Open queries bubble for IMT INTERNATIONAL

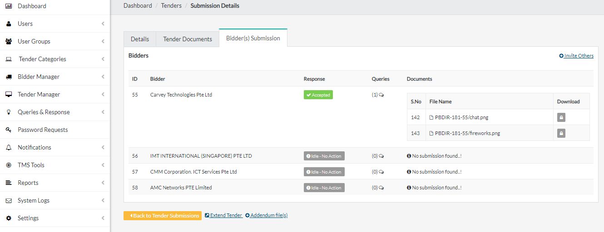click(x=381, y=156)
